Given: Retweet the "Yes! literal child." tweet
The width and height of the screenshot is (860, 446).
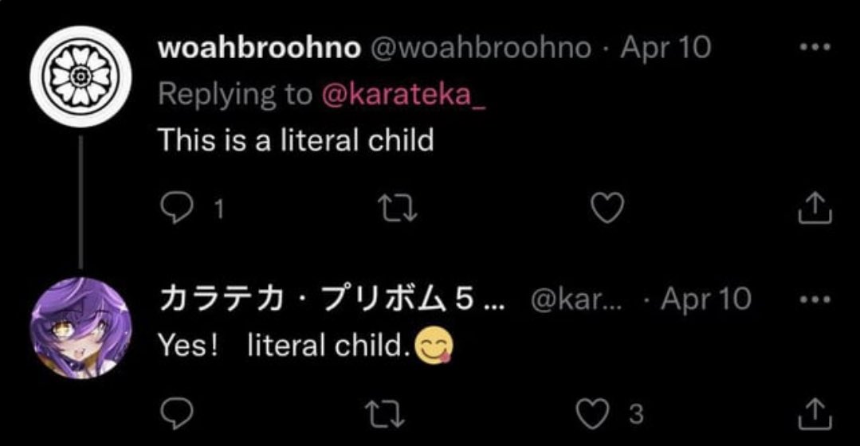Looking at the screenshot, I should (x=389, y=413).
